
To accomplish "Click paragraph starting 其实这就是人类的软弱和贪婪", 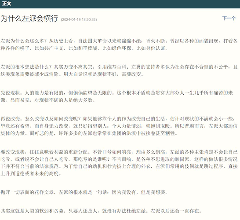I will 101,211.
